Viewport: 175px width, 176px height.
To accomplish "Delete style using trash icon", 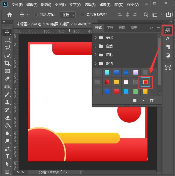I will click(152, 101).
